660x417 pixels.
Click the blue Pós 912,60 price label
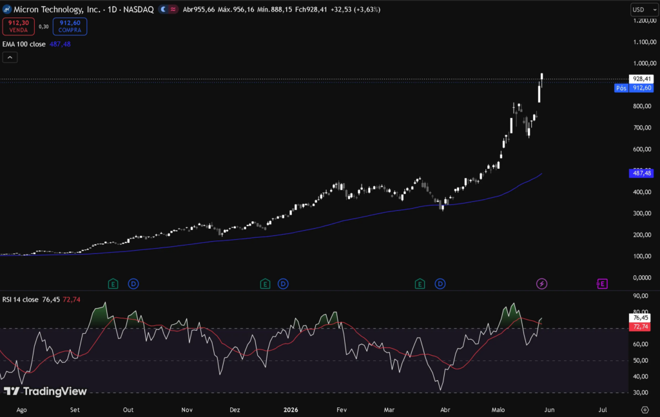click(x=634, y=88)
